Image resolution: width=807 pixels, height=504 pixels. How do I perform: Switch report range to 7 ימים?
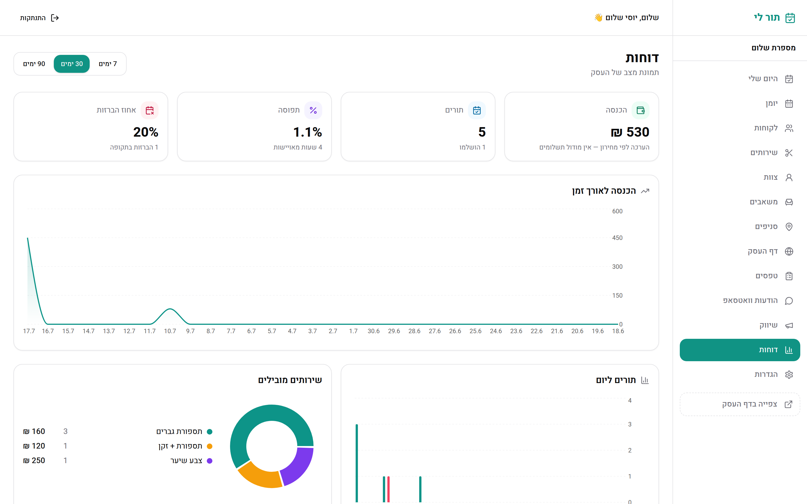pos(108,64)
